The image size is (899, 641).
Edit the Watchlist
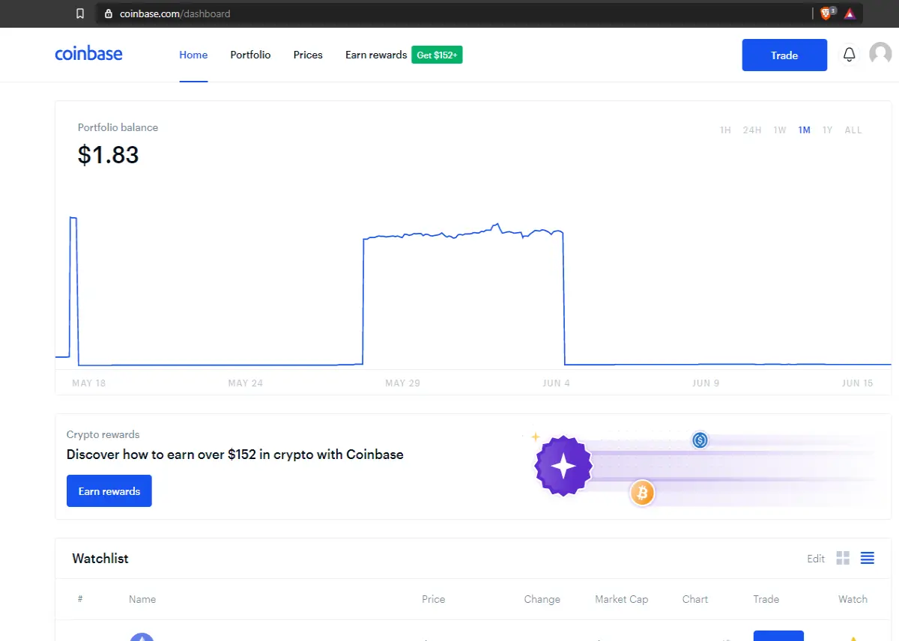(x=816, y=559)
